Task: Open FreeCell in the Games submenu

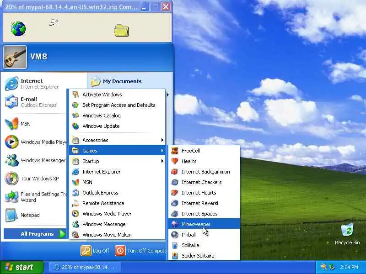Action: pyautogui.click(x=204, y=151)
